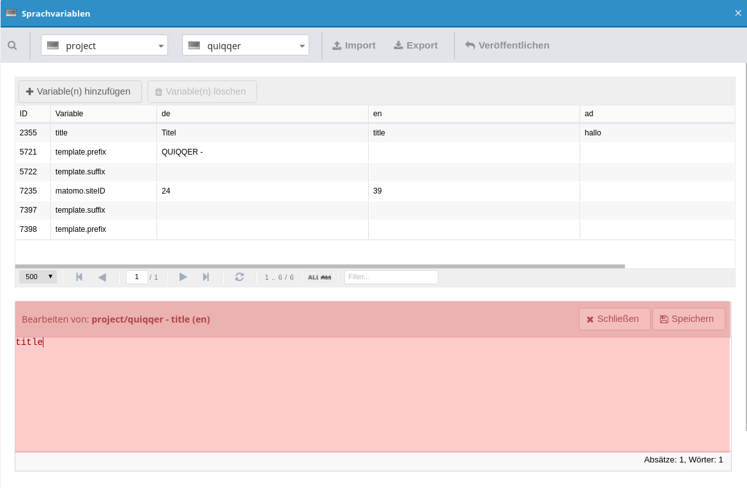Refresh the variables table
747x488 pixels.
click(x=240, y=277)
